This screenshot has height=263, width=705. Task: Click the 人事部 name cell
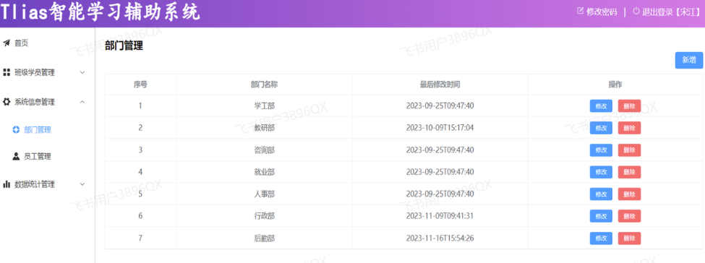tap(264, 194)
